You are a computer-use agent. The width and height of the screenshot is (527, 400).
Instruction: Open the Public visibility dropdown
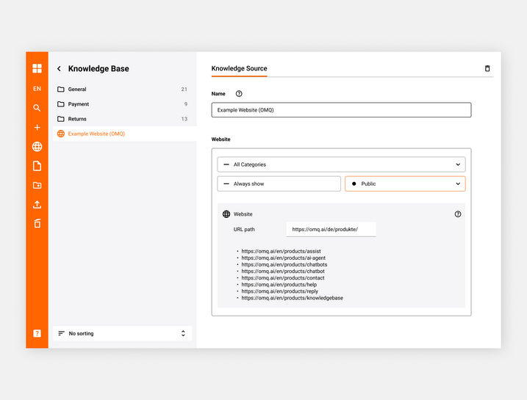[405, 184]
